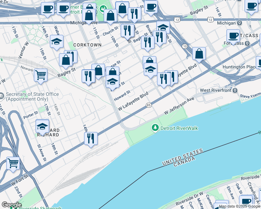Click the CORKTOWN neighborhood label
The height and width of the screenshot is (209, 261).
pos(87,45)
